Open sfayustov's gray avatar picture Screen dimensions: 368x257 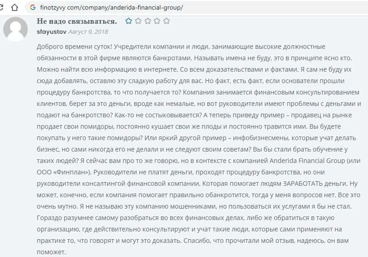pos(15,29)
